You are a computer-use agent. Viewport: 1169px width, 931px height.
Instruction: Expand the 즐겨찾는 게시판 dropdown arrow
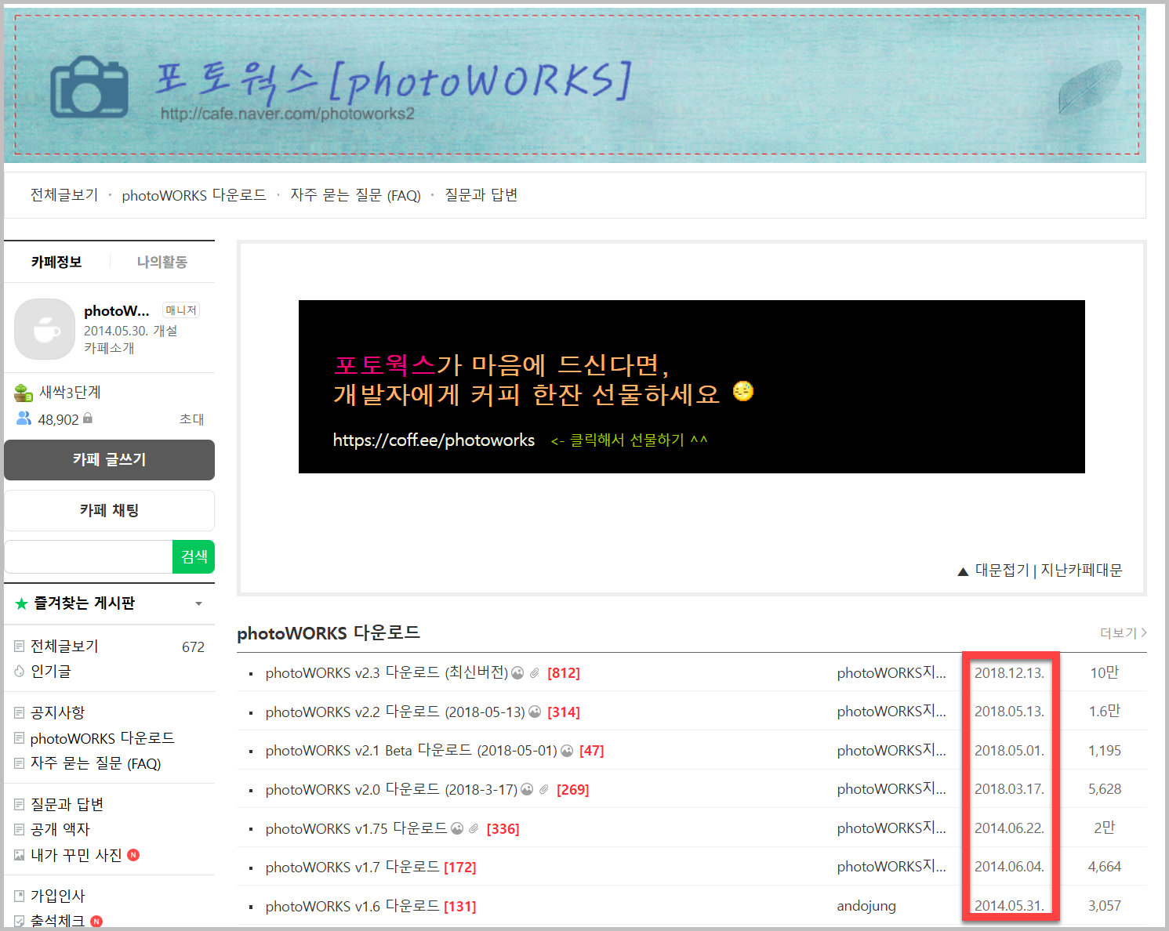[198, 603]
